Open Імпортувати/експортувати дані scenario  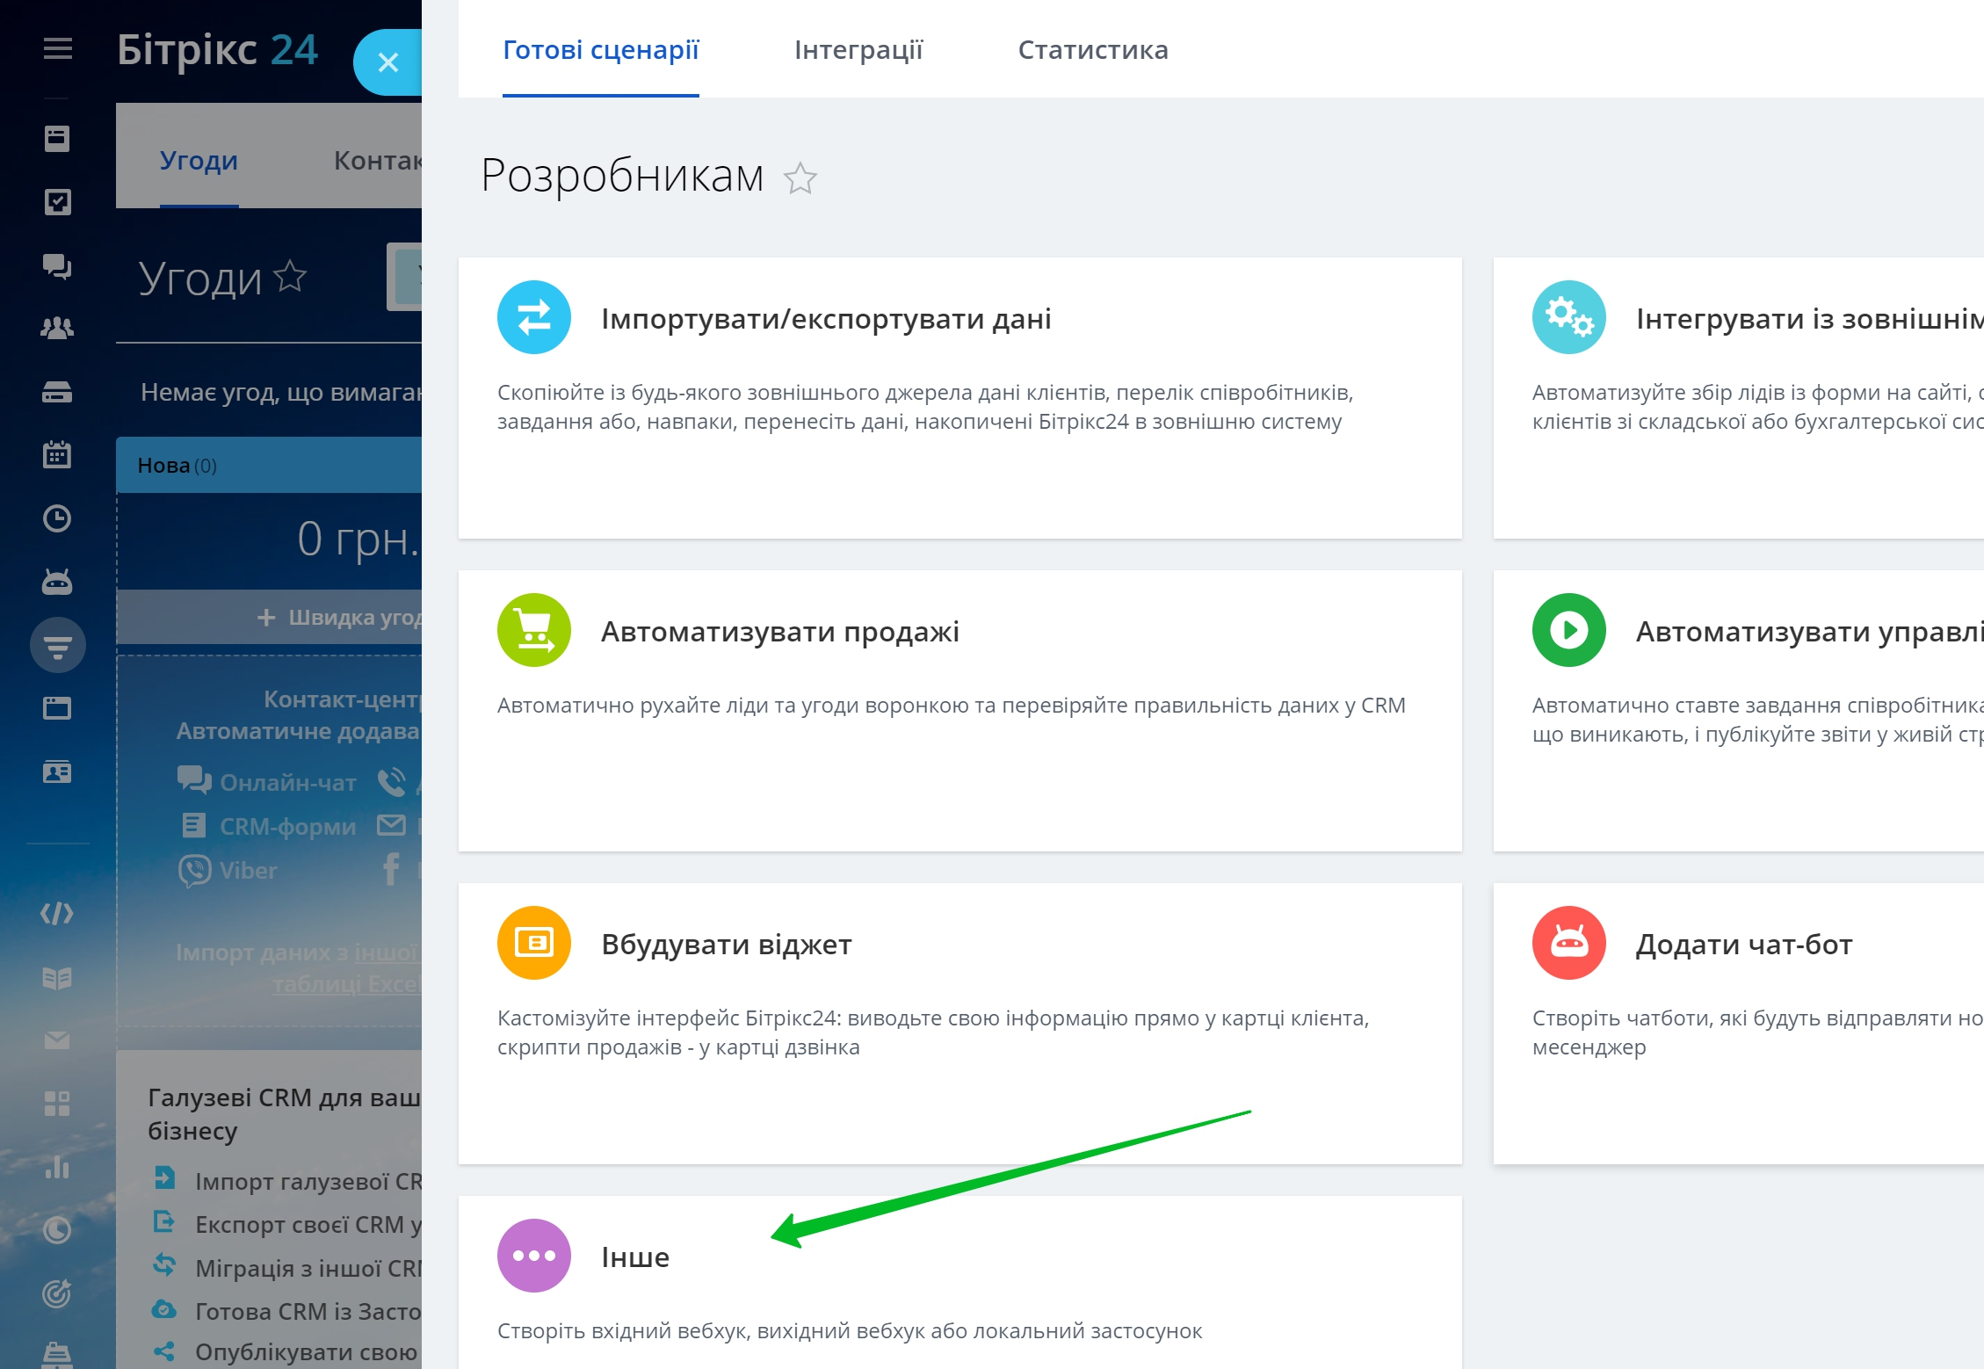(826, 319)
